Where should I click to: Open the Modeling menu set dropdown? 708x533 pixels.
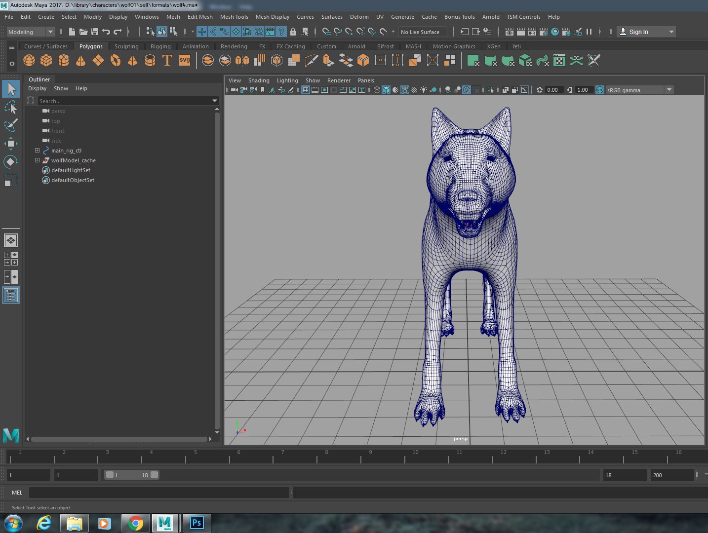click(31, 32)
